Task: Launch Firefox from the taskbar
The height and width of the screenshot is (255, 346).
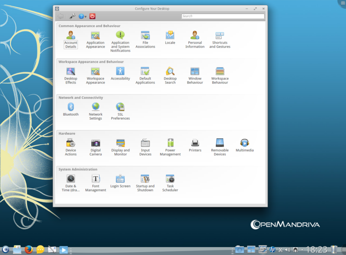Action: tap(29, 250)
